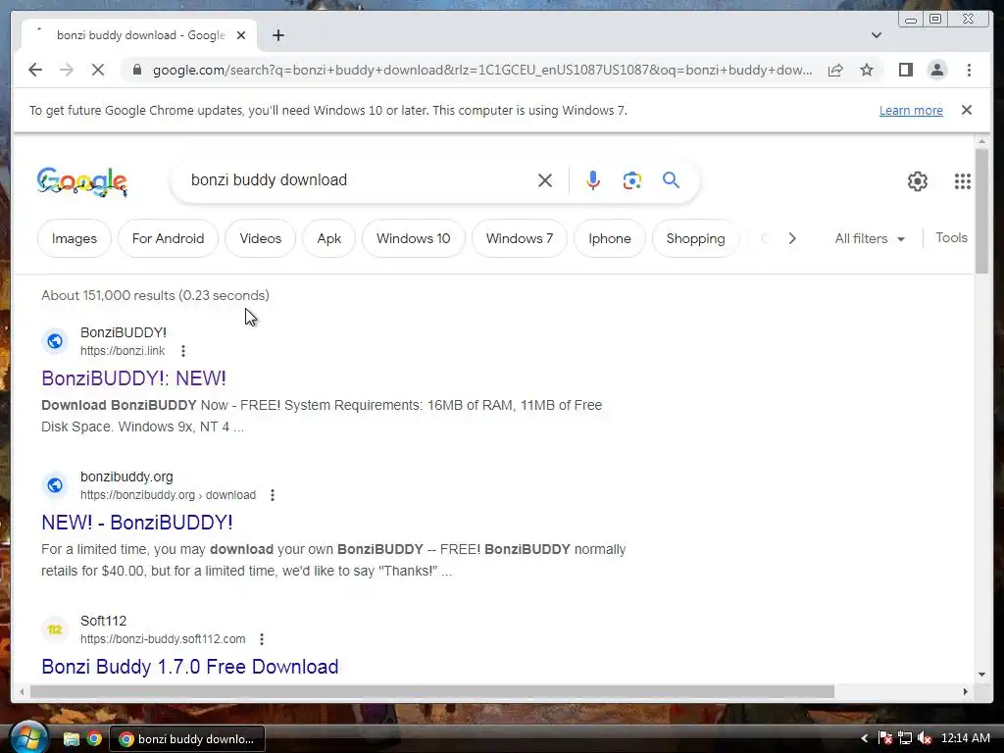1004x753 pixels.
Task: Click the page's vertical scrollbar thumb
Action: point(981,211)
